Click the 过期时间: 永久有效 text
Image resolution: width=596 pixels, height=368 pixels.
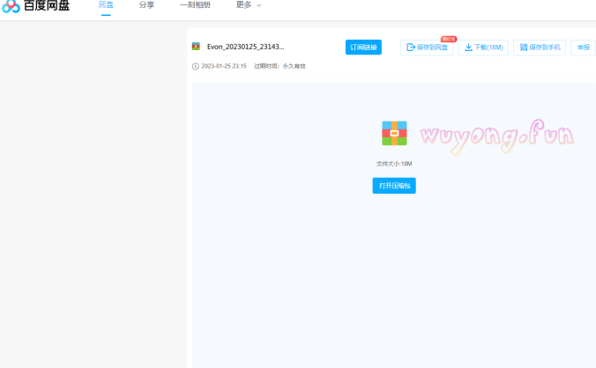pyautogui.click(x=279, y=66)
